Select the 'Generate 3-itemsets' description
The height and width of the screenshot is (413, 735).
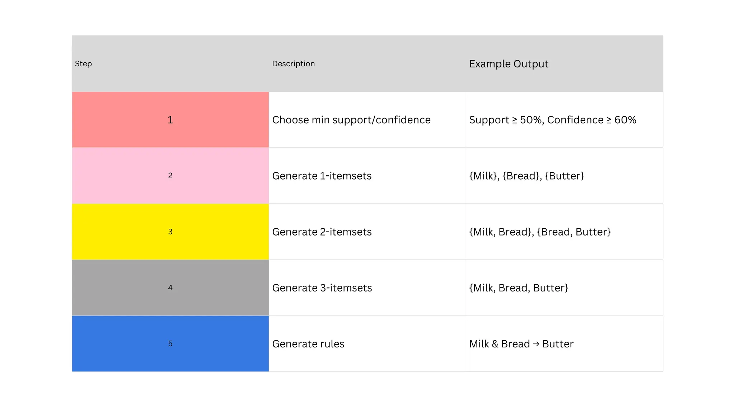pos(322,288)
